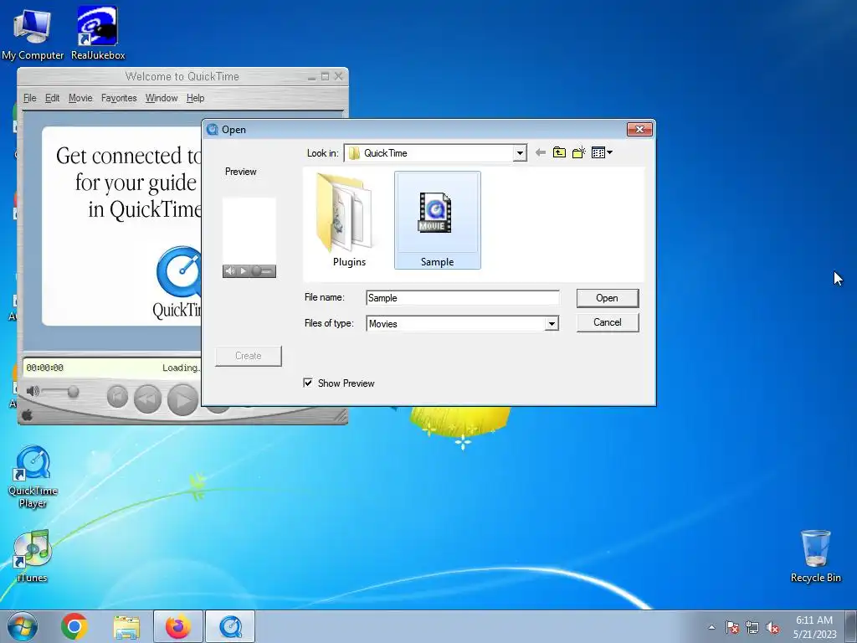Go back to the last folder visited
This screenshot has width=857, height=643.
pos(541,152)
